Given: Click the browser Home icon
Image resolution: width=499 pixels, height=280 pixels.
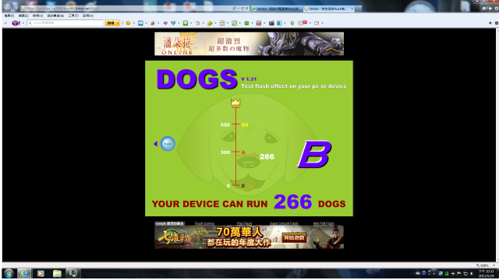Looking at the screenshot, I should tap(483, 9).
